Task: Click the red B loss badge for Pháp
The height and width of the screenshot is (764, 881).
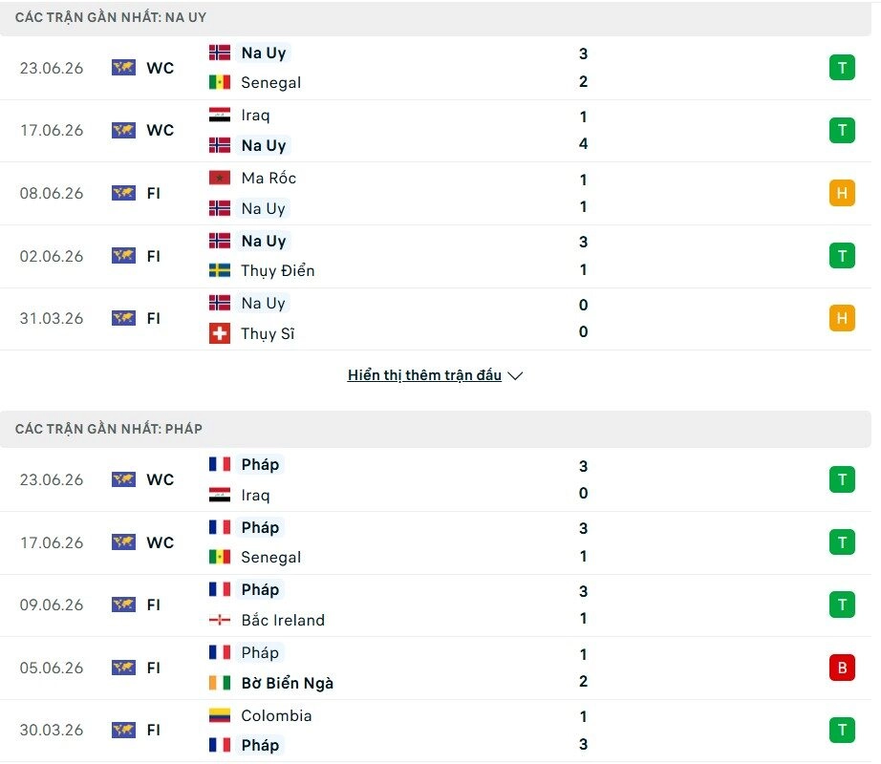Action: [x=842, y=668]
